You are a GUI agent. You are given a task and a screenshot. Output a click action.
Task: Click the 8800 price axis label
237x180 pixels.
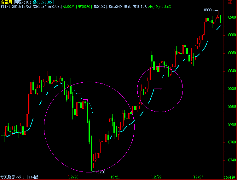click(232, 107)
